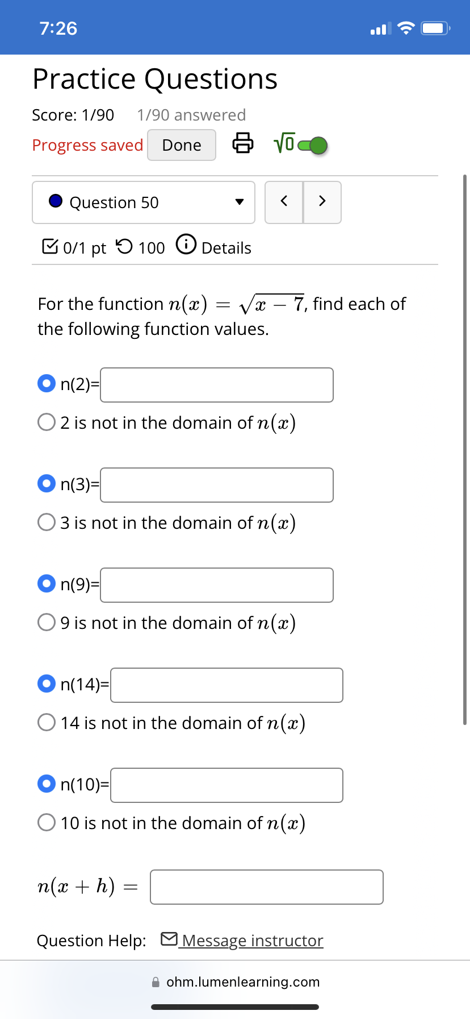This screenshot has width=470, height=1019.
Task: Click the info icon next to Details
Action: click(x=186, y=246)
